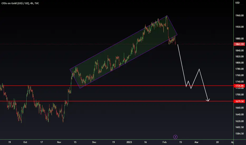The width and height of the screenshot is (246, 145).
Task: Click the 1920.00 price axis value
Action: click(x=239, y=27)
